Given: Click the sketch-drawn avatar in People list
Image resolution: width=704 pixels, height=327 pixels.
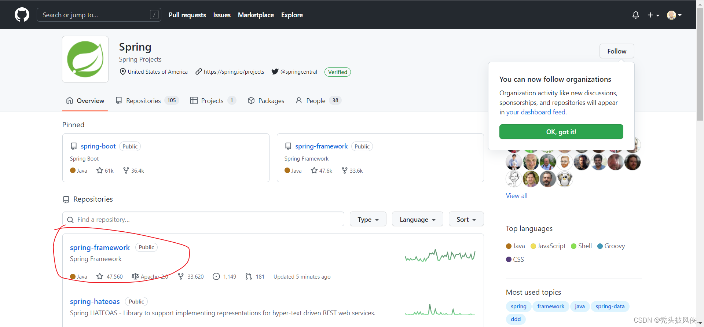Looking at the screenshot, I should pos(514,179).
